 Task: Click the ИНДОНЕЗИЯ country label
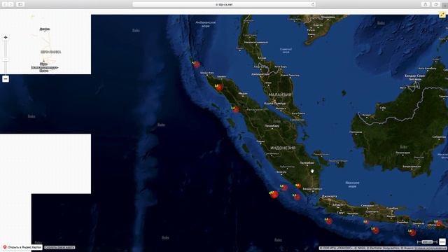283,148
